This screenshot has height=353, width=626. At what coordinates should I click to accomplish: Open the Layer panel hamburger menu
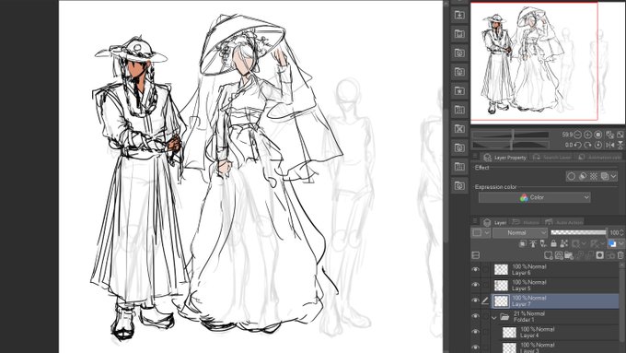(475, 221)
